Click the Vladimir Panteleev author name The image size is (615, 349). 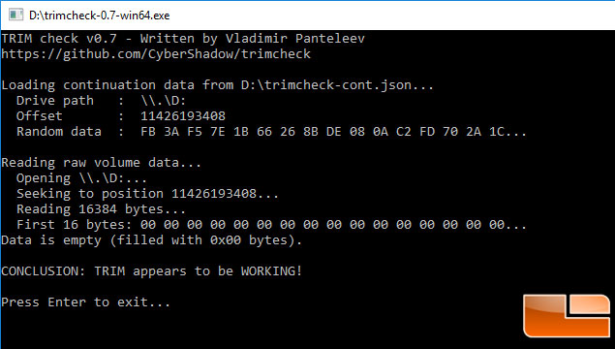[x=295, y=39]
